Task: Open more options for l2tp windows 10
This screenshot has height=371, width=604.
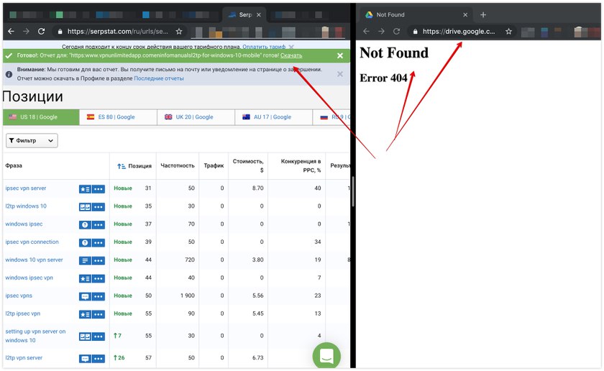Action: [99, 207]
